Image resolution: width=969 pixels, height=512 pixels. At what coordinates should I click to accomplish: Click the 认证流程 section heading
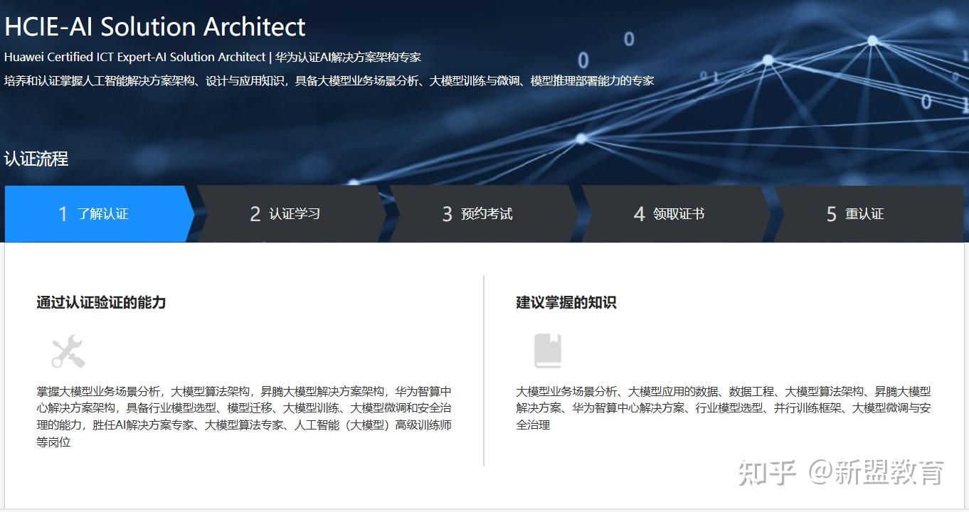click(x=37, y=158)
